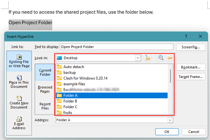The height and width of the screenshot is (140, 210).
Task: Click the Bookmark button
Action: (x=191, y=67)
